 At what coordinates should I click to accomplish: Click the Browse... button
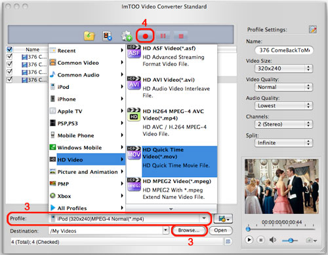pos(189,230)
